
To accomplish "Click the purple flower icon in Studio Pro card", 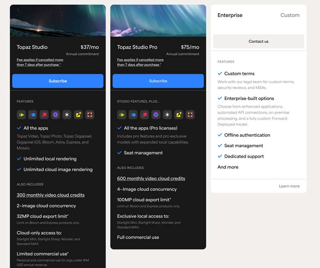I will pos(156,115).
